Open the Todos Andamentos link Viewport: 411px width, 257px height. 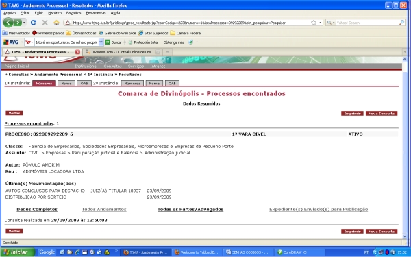tap(104, 209)
